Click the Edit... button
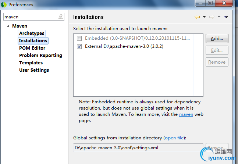The height and width of the screenshot is (164, 238). point(217,50)
